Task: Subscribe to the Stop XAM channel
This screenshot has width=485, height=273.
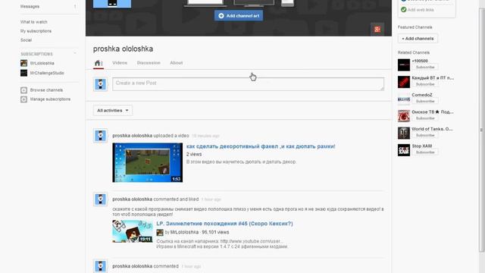Action: point(425,152)
